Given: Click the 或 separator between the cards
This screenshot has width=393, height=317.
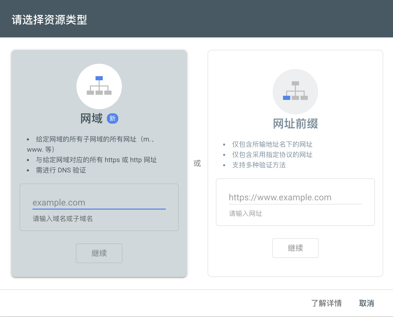Looking at the screenshot, I should 197,163.
